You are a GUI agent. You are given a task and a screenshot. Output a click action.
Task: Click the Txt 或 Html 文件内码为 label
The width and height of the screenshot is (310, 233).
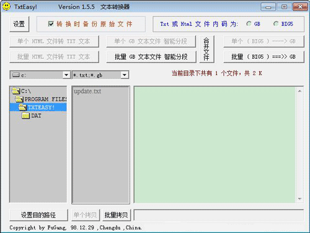coord(199,24)
